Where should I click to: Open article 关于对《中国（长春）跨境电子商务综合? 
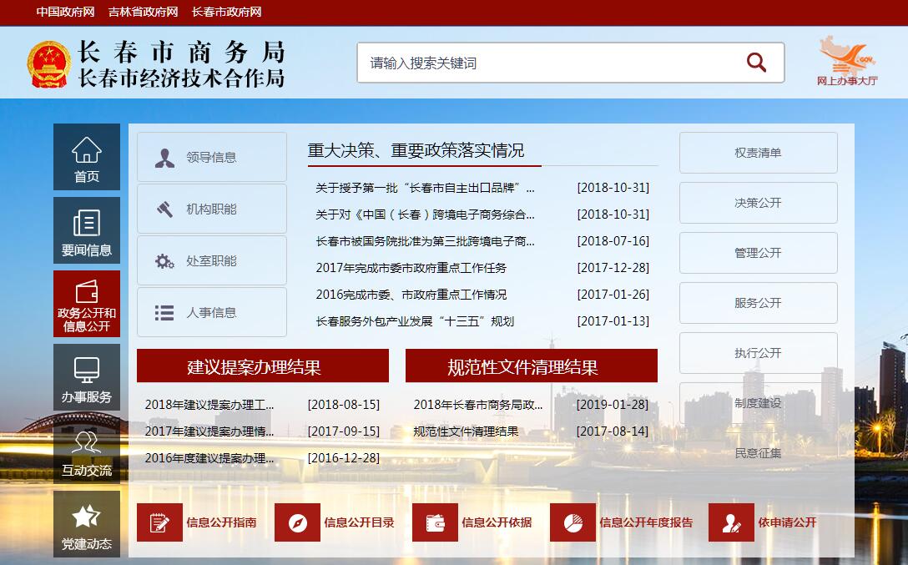(x=425, y=214)
